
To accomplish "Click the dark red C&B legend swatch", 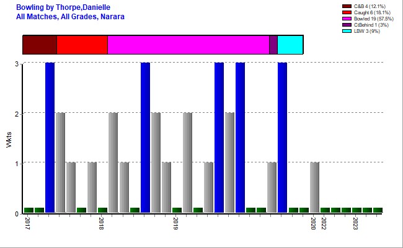I will pyautogui.click(x=347, y=6).
